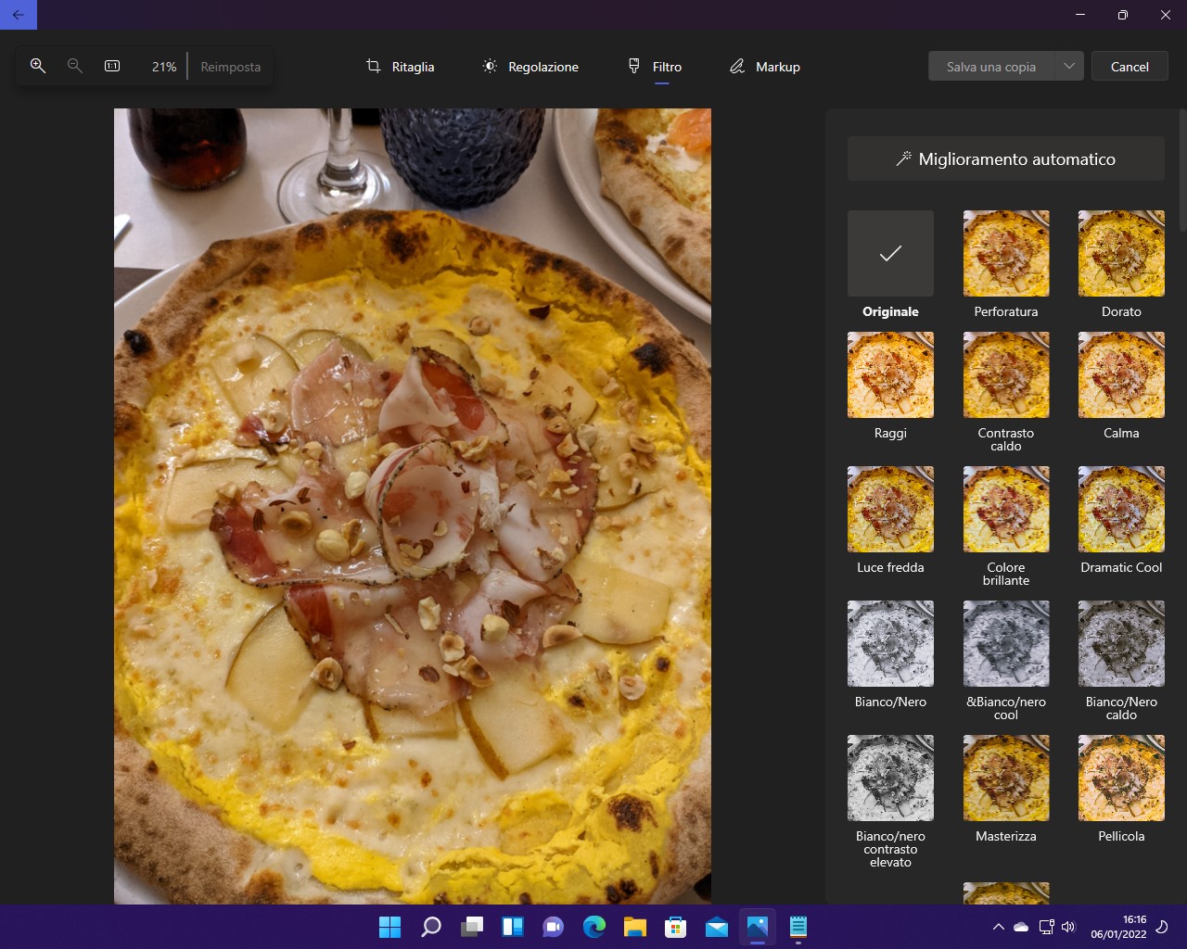Viewport: 1187px width, 949px height.
Task: Select the Filtro tab
Action: pos(655,67)
